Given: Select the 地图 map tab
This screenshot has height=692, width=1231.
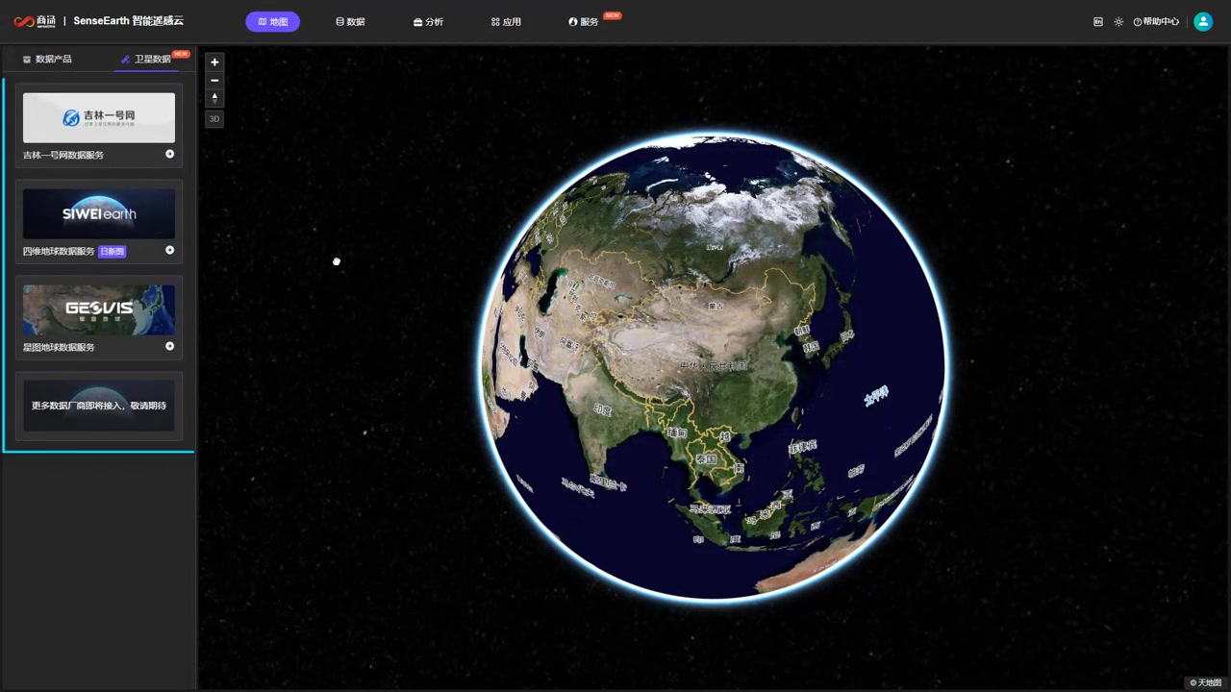Looking at the screenshot, I should tap(272, 21).
